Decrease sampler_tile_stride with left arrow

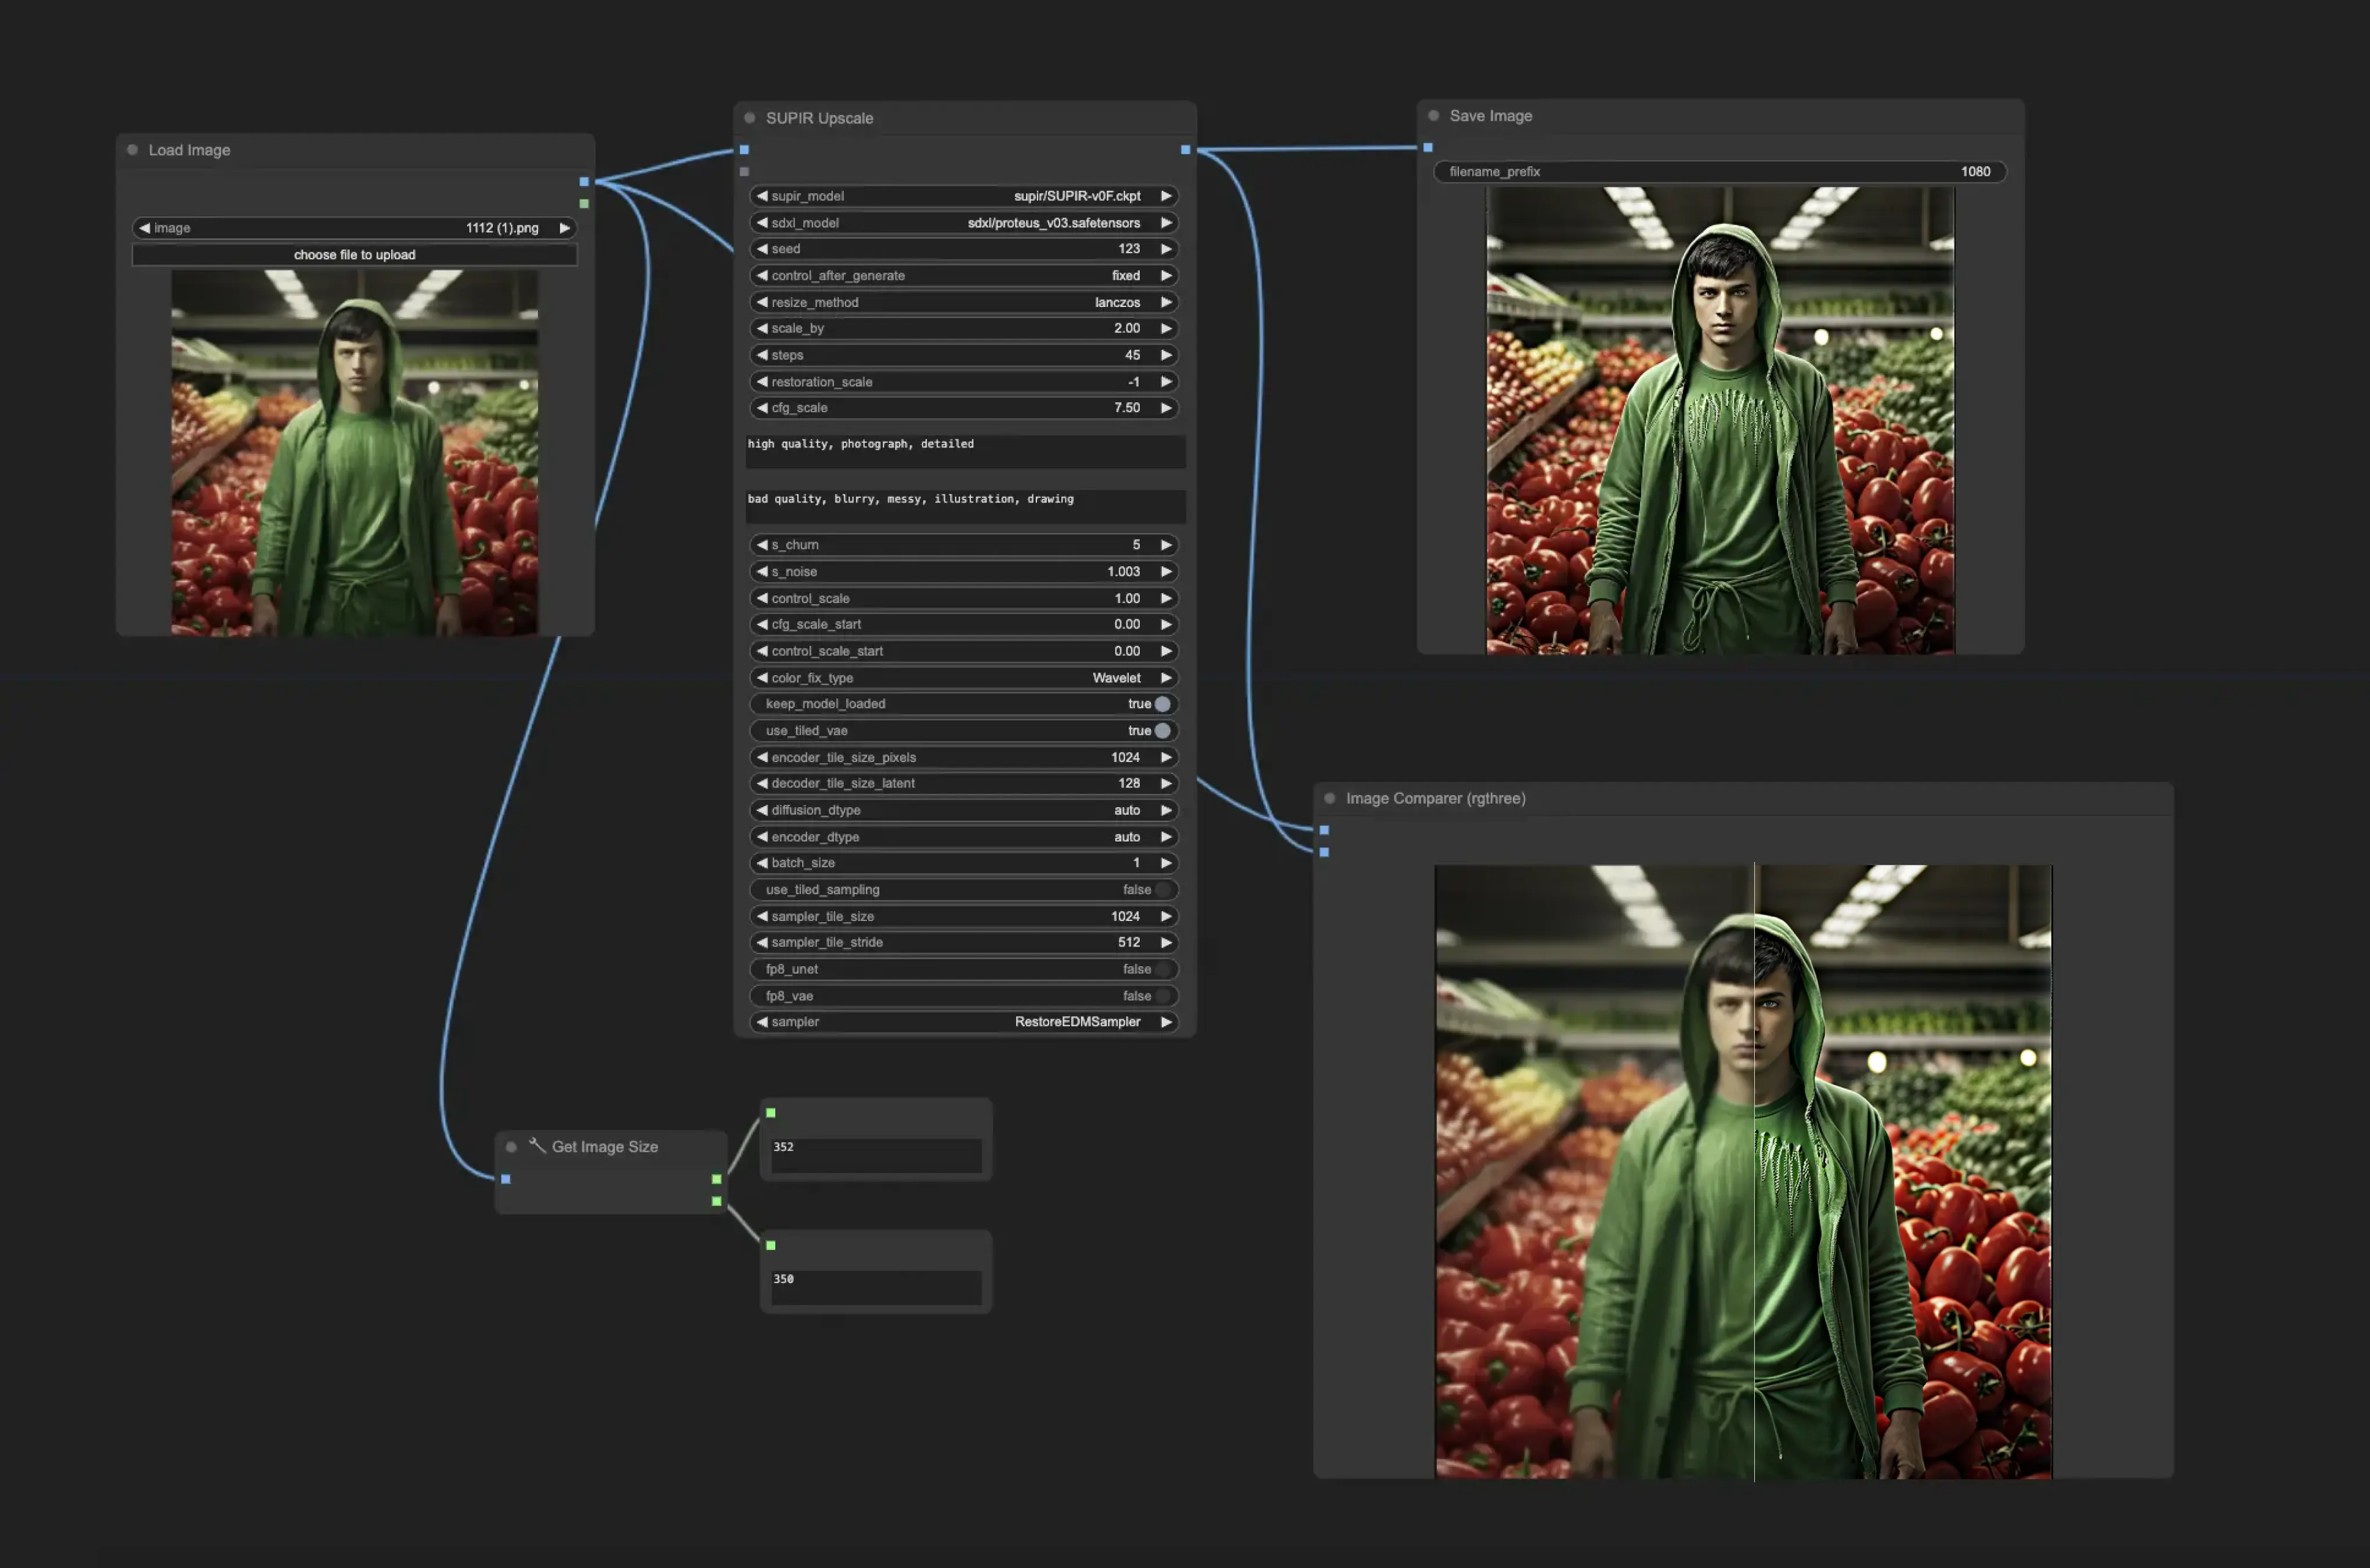point(762,942)
